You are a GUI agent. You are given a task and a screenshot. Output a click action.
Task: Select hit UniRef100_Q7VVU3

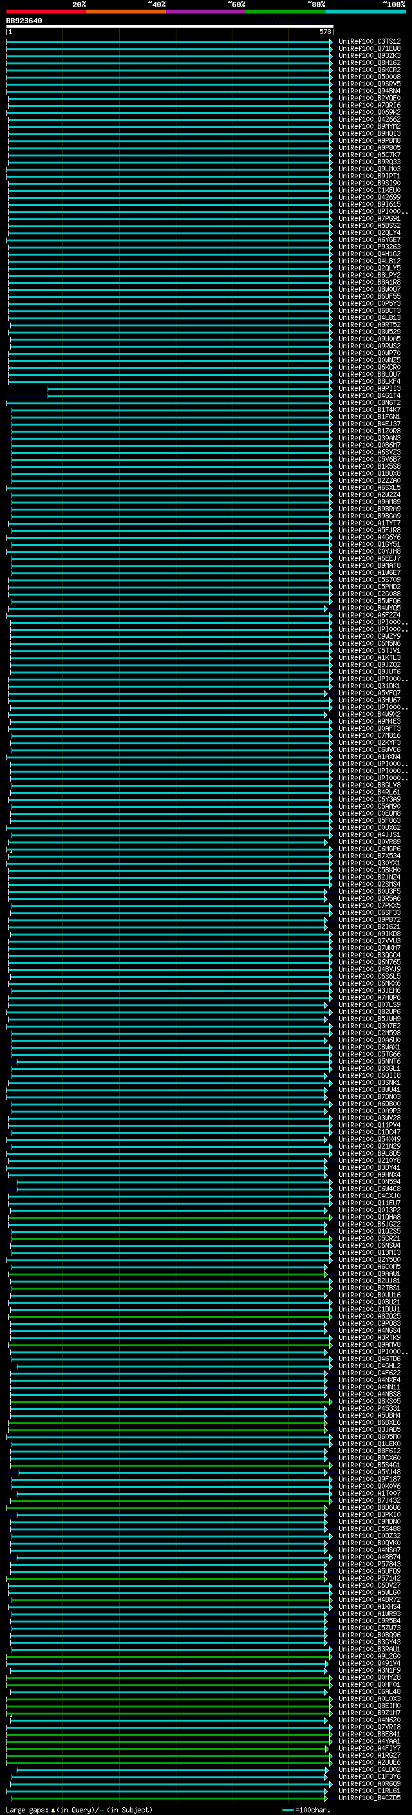tap(369, 941)
